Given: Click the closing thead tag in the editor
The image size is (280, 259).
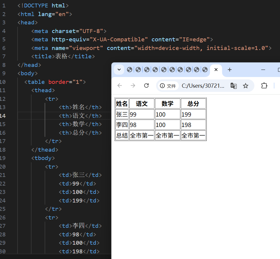Looking at the screenshot, I should [45, 150].
